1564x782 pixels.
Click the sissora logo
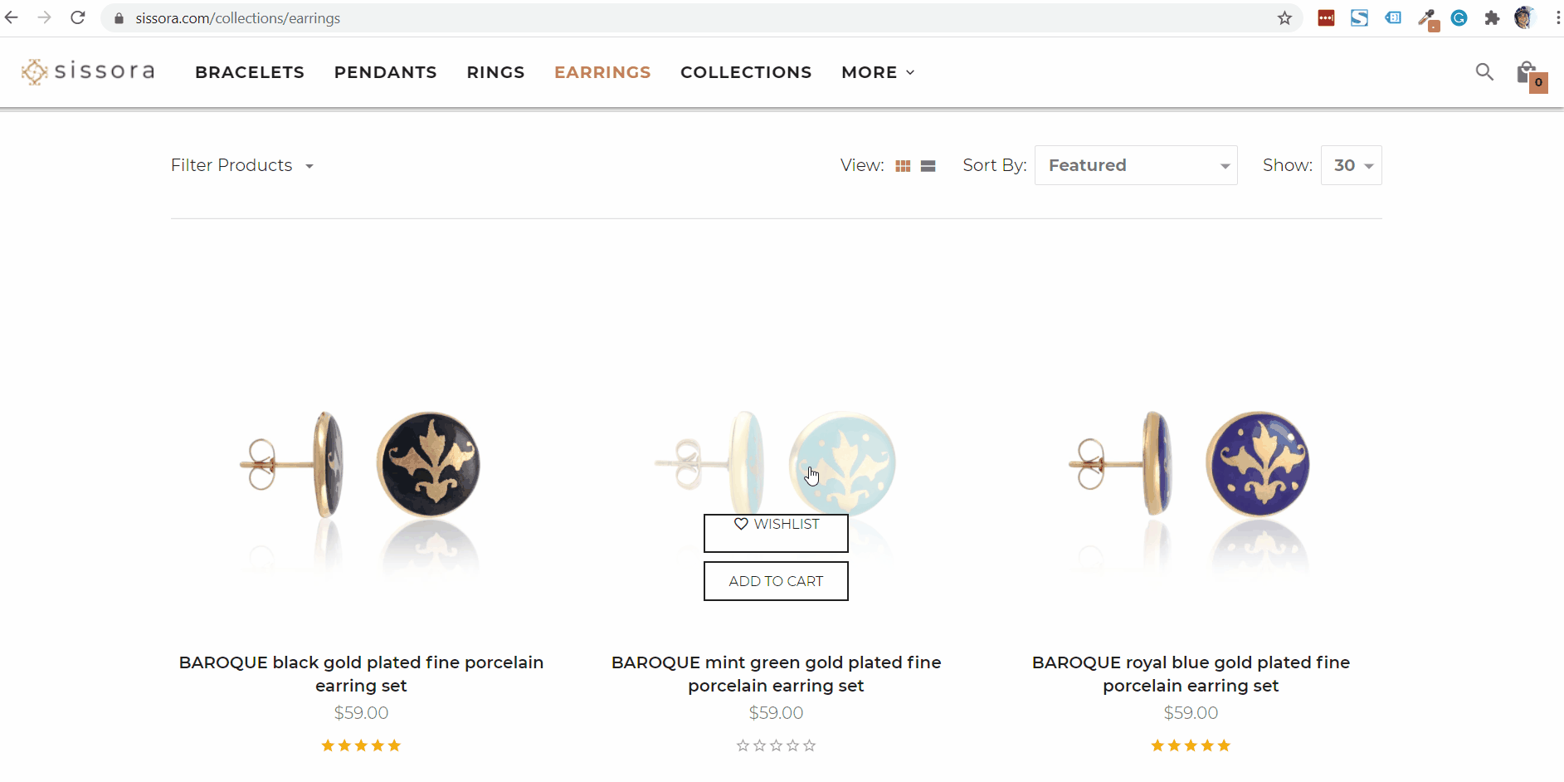(x=87, y=71)
